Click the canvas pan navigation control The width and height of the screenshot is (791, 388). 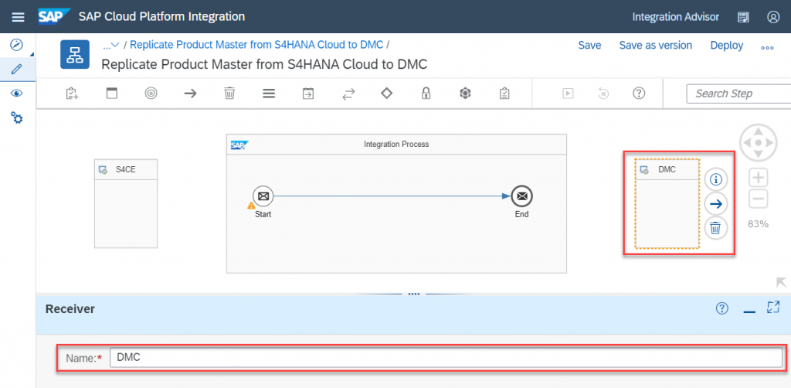point(759,143)
